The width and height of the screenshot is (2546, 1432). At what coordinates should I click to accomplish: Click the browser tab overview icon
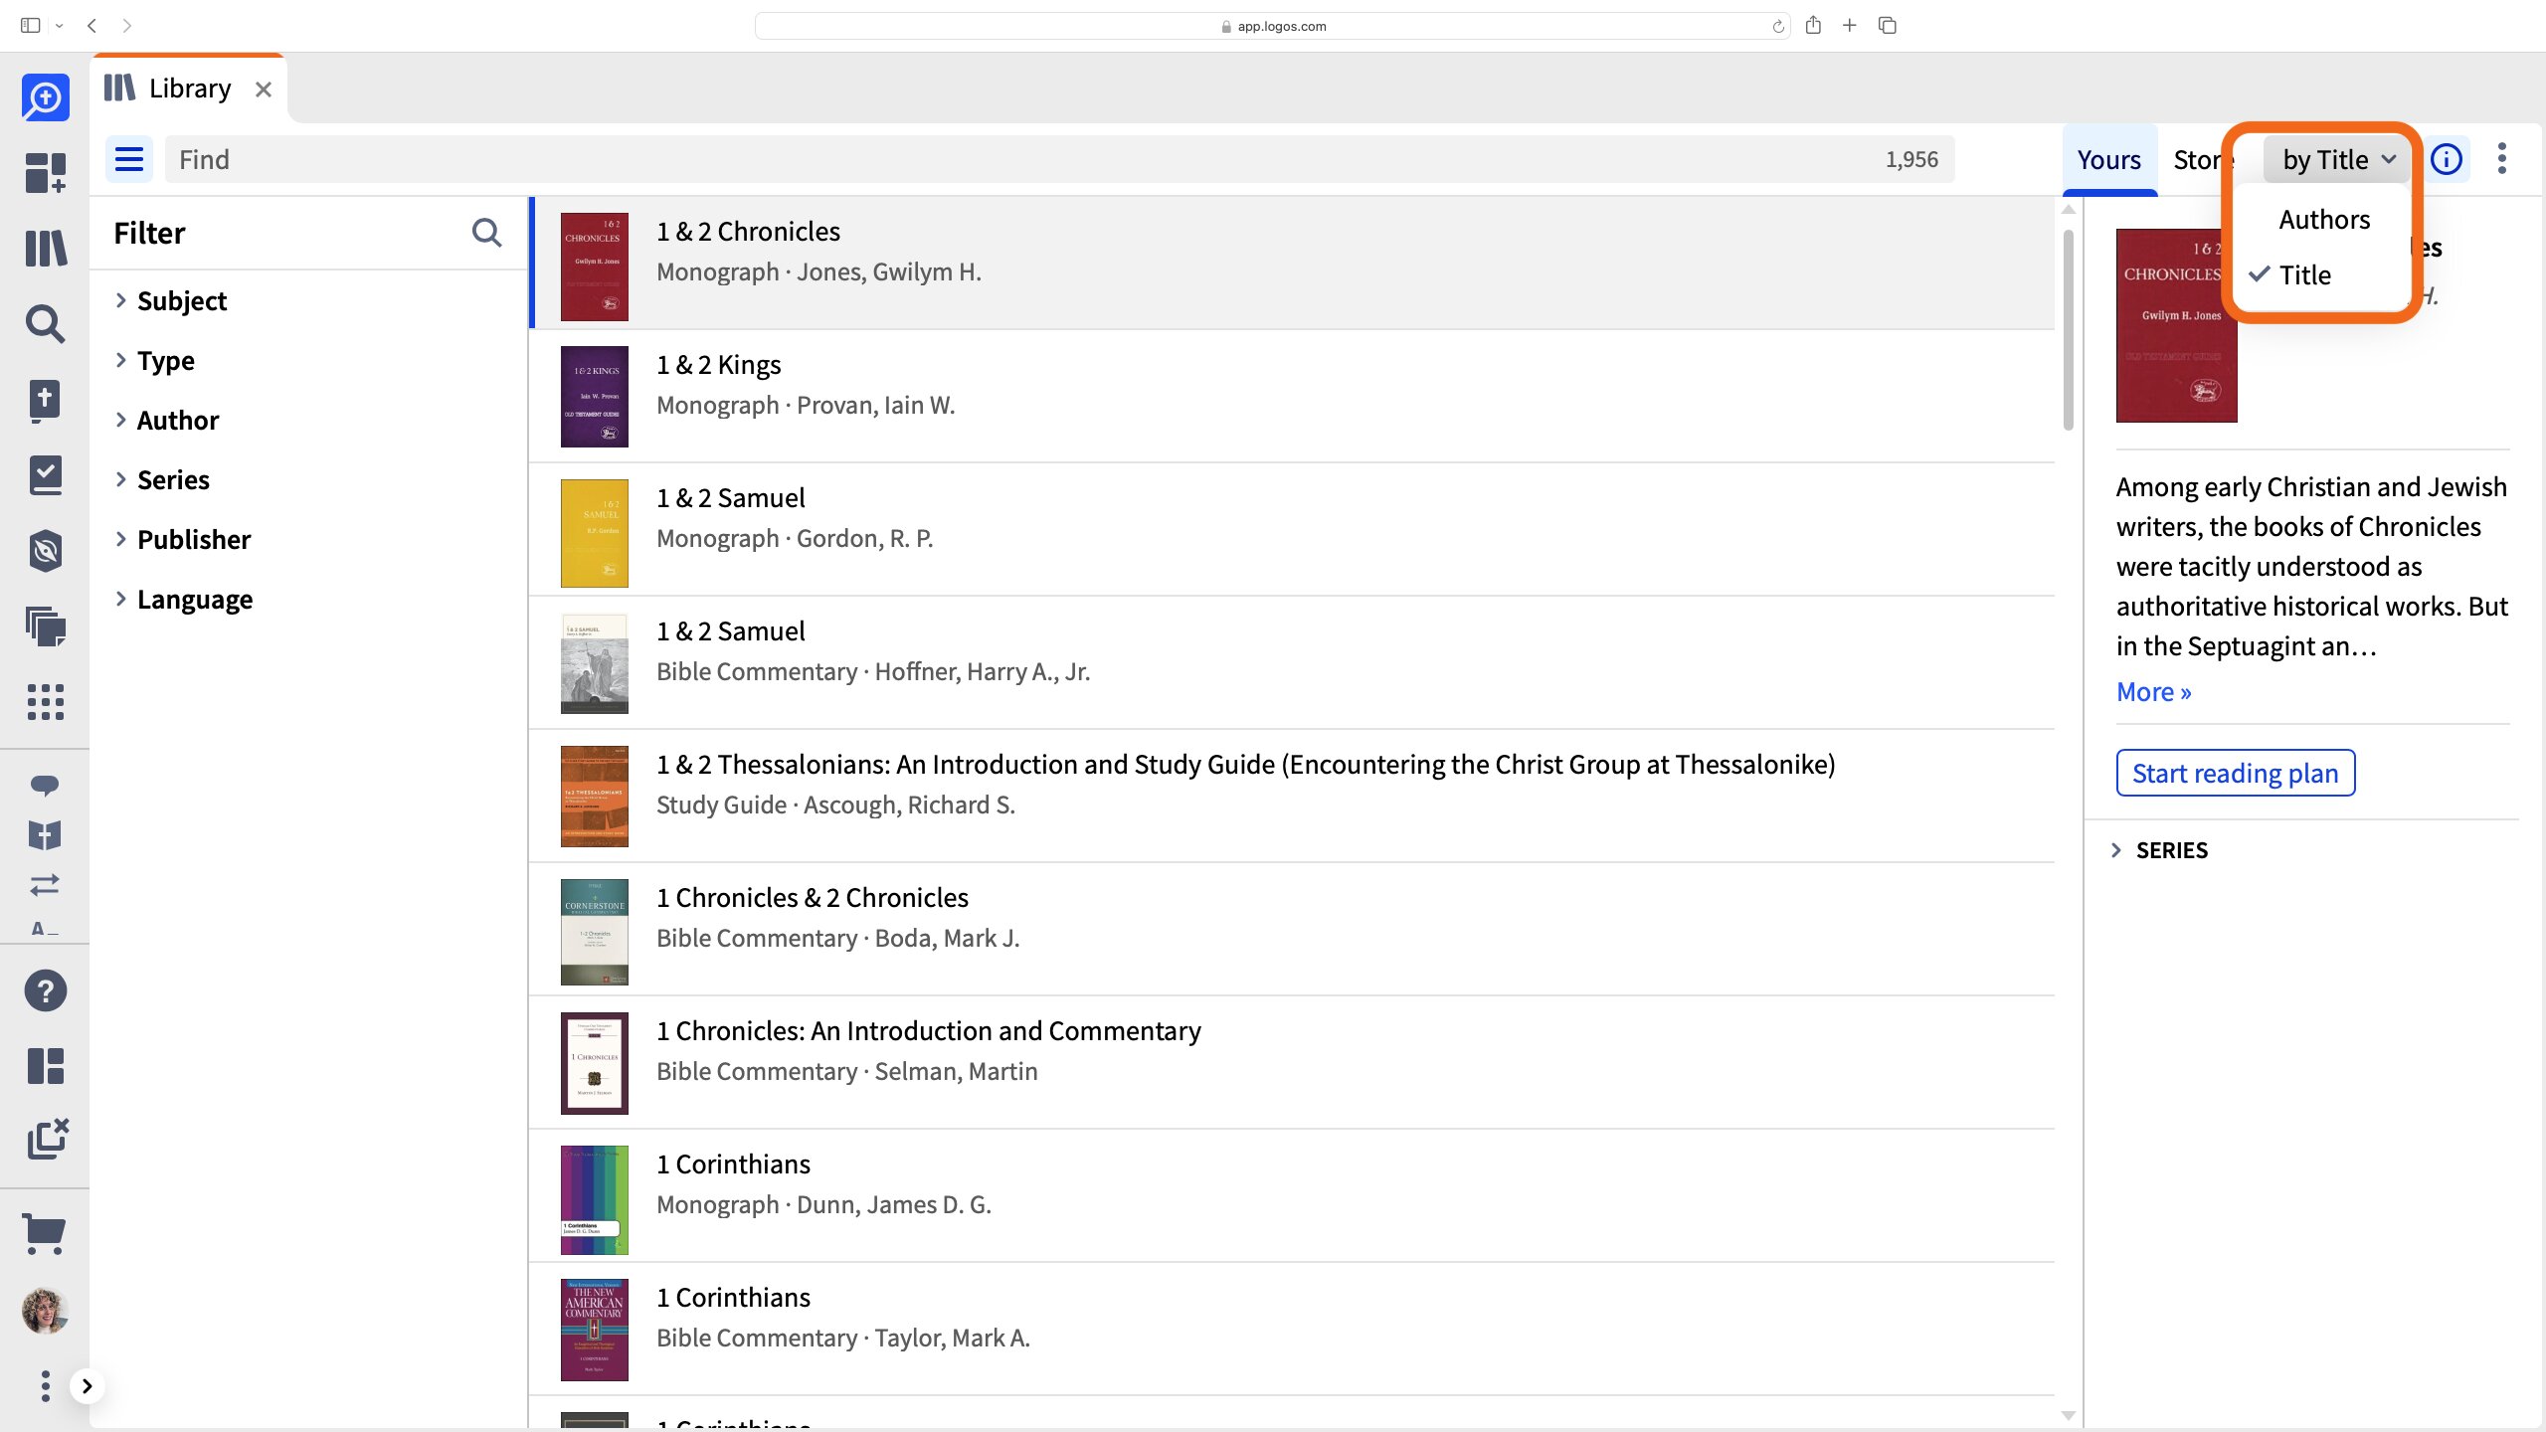coord(1887,26)
